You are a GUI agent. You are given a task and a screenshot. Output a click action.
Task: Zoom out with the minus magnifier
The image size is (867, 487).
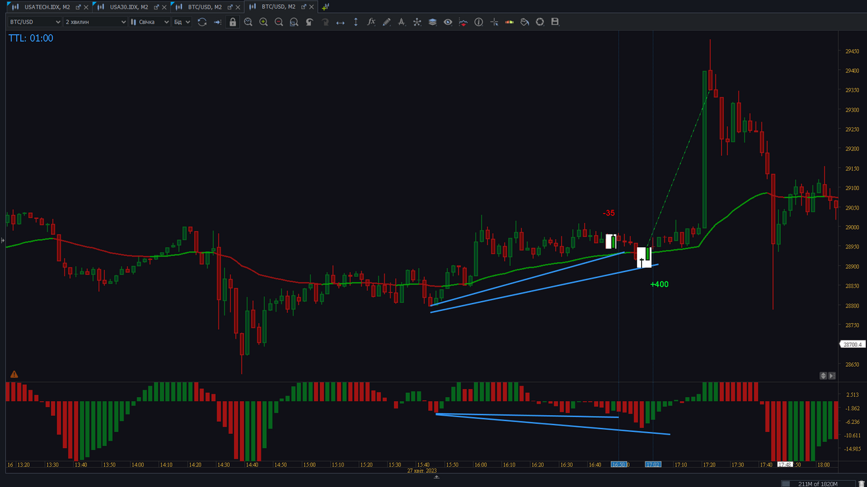[x=279, y=22]
